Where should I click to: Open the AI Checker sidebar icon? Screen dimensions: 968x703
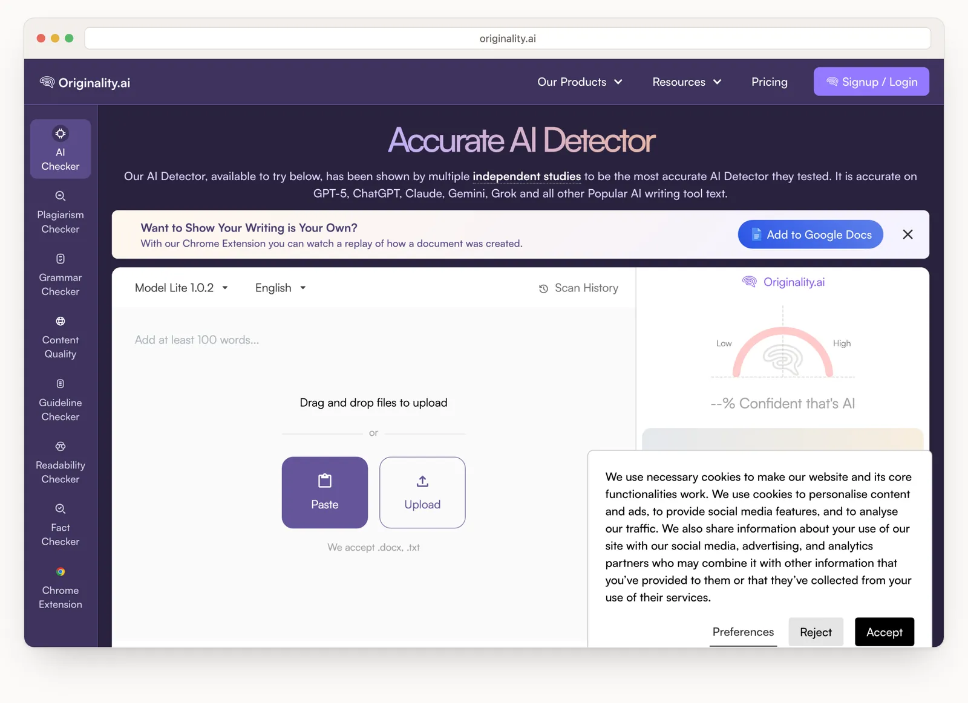click(x=60, y=134)
